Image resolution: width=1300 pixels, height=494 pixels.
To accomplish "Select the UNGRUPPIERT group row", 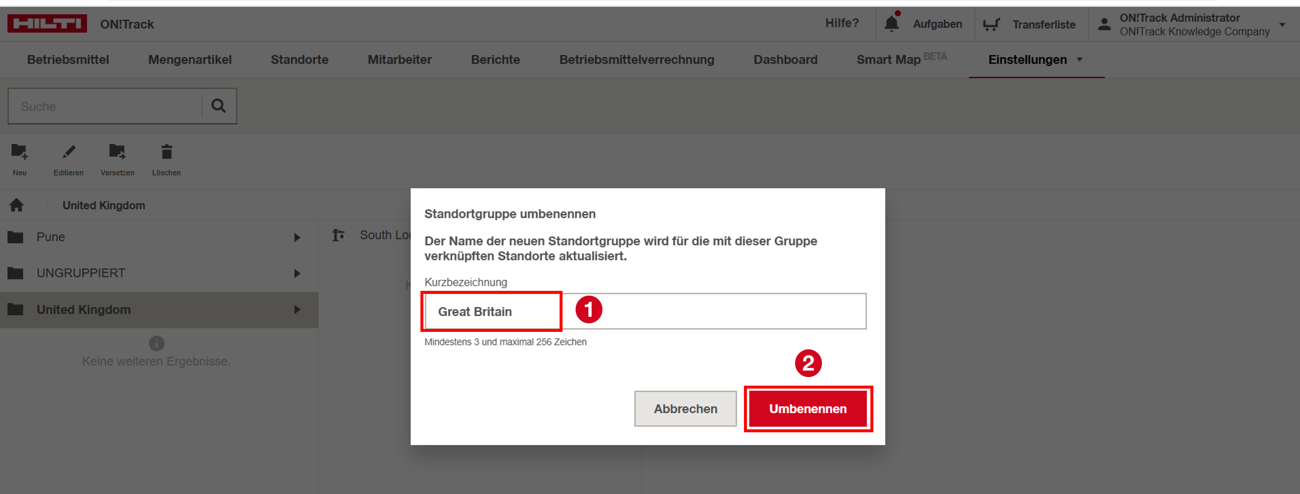I will [159, 273].
